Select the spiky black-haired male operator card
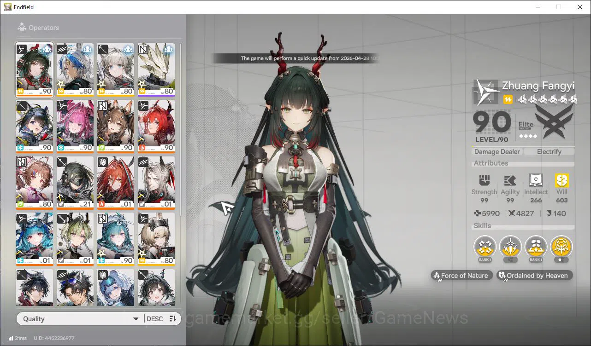The width and height of the screenshot is (591, 346). click(35, 288)
